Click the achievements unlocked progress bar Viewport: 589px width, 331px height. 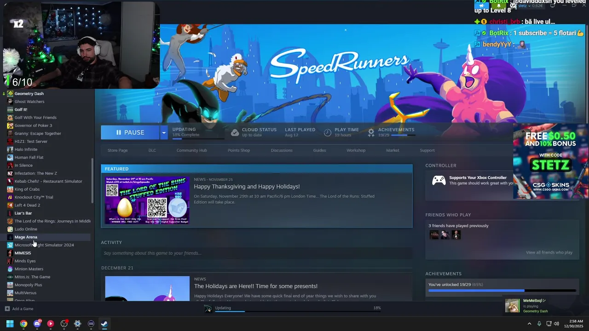coord(502,291)
